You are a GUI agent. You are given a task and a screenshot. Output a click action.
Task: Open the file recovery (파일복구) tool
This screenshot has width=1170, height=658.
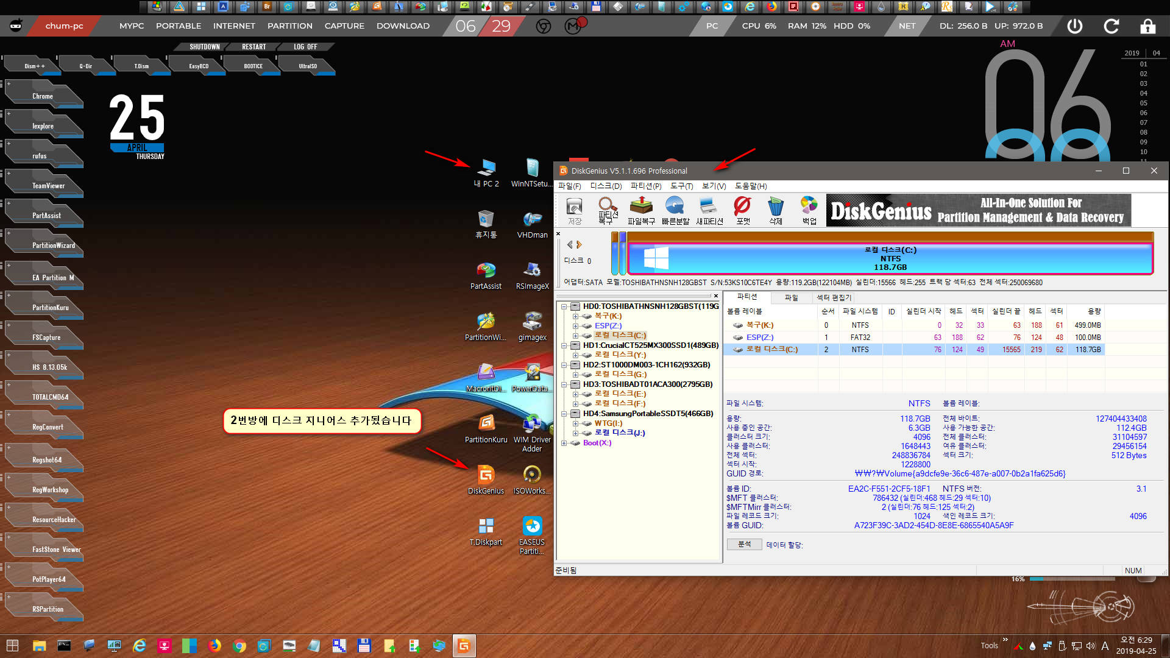(x=641, y=211)
